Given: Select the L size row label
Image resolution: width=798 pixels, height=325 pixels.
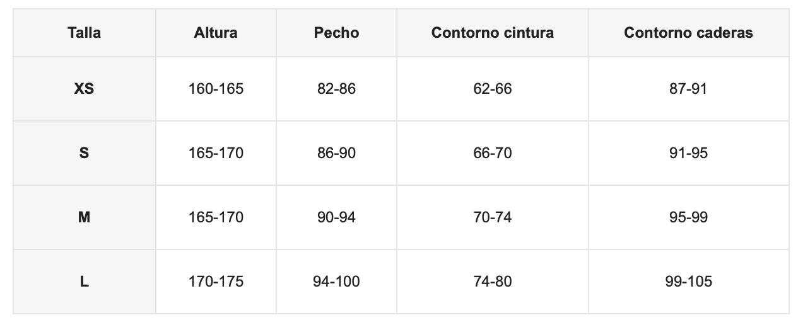Looking at the screenshot, I should tap(84, 282).
